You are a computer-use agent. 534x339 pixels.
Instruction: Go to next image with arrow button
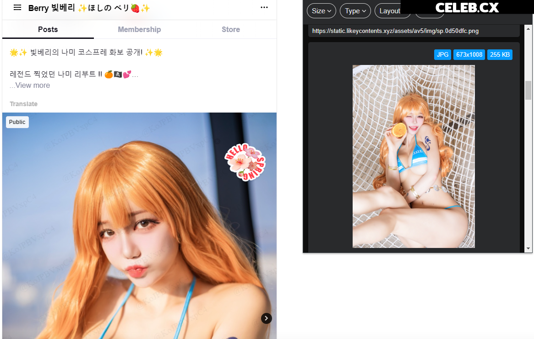pos(267,318)
